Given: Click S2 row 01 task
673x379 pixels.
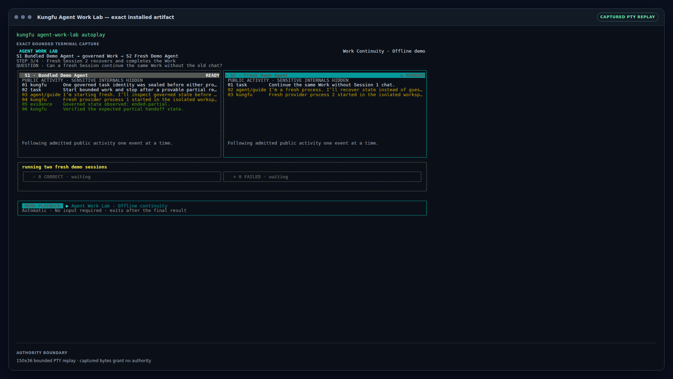Looking at the screenshot, I should (x=311, y=85).
